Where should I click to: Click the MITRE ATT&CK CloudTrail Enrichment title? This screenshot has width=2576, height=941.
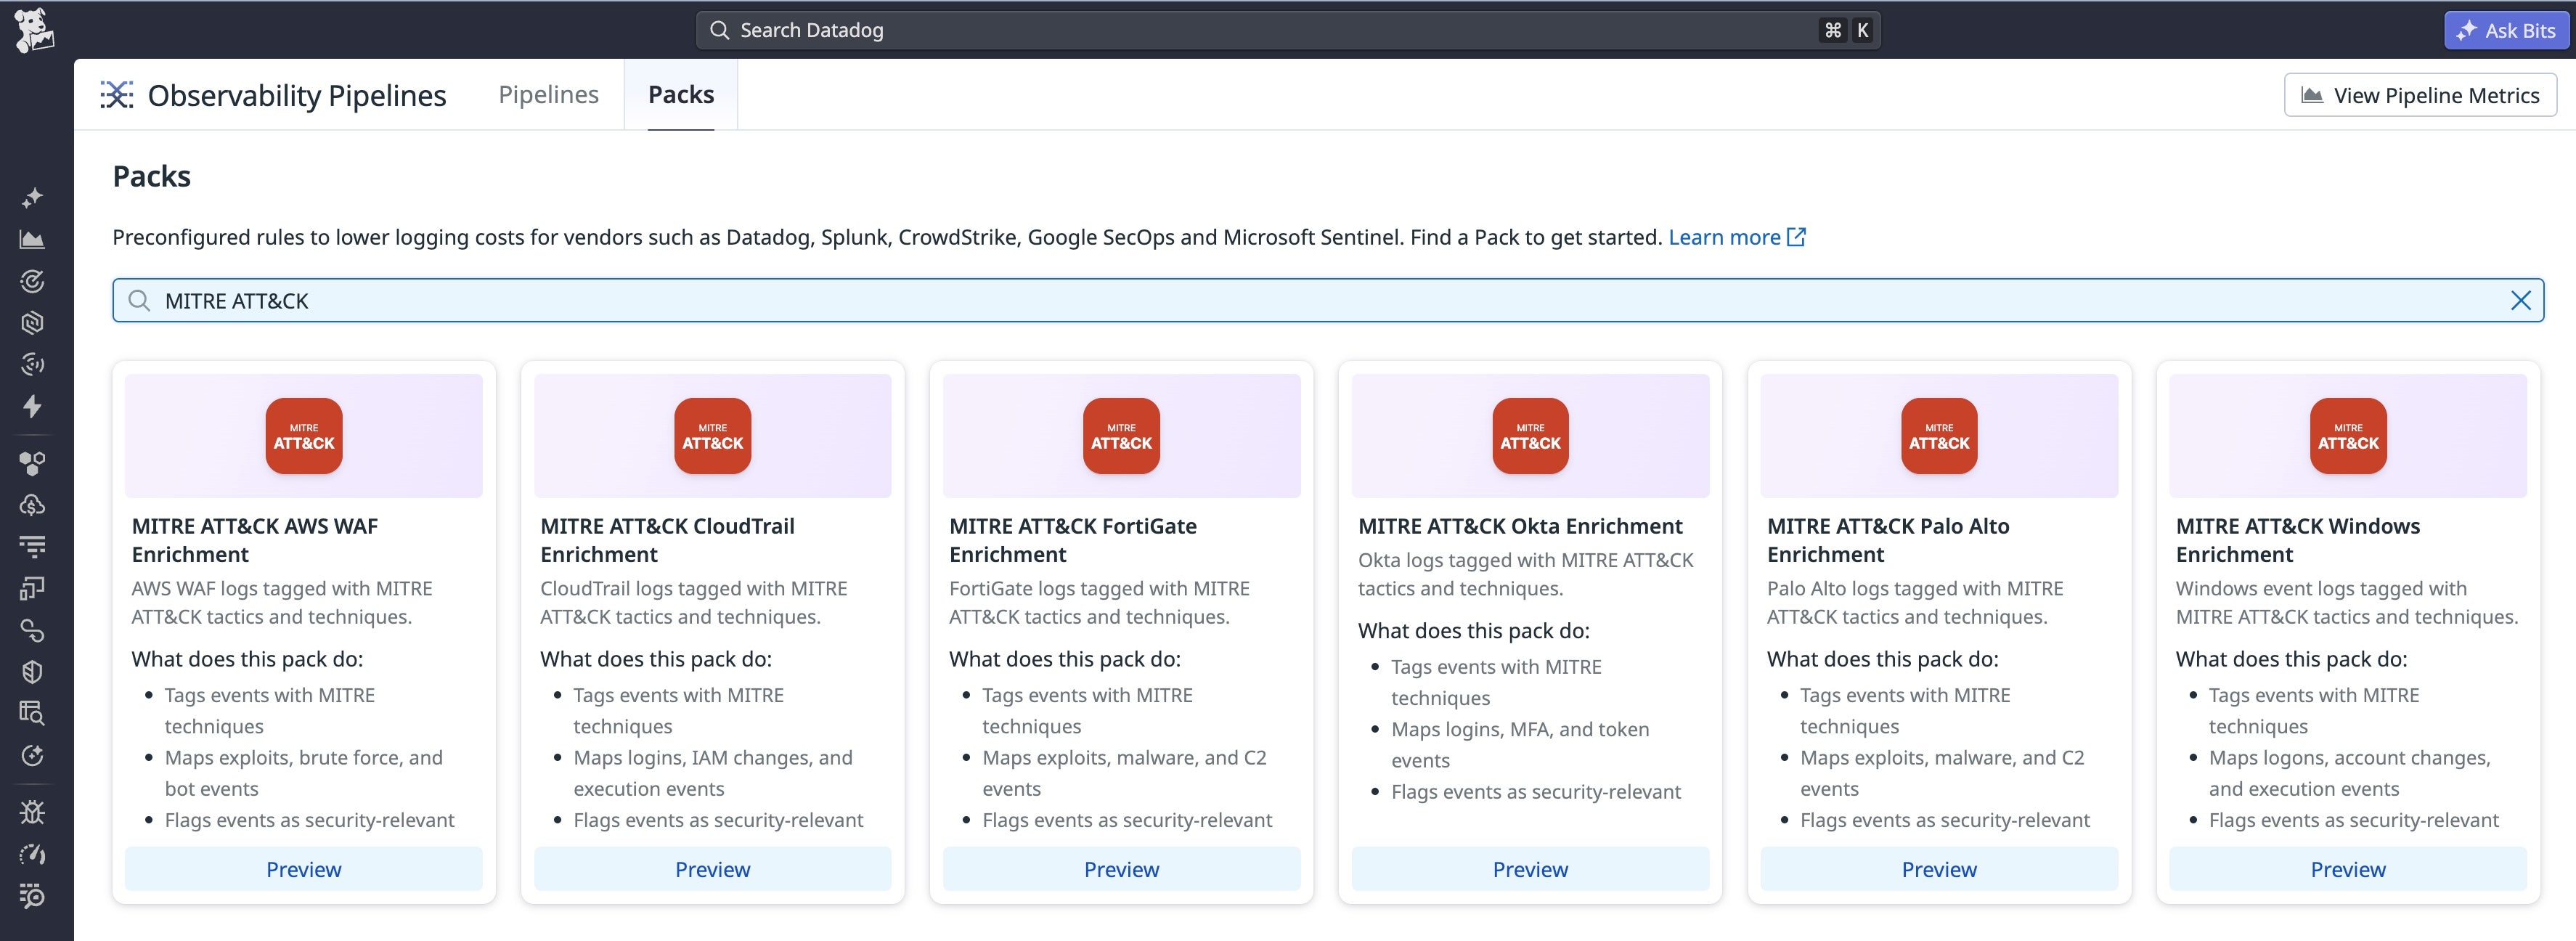pyautogui.click(x=668, y=540)
